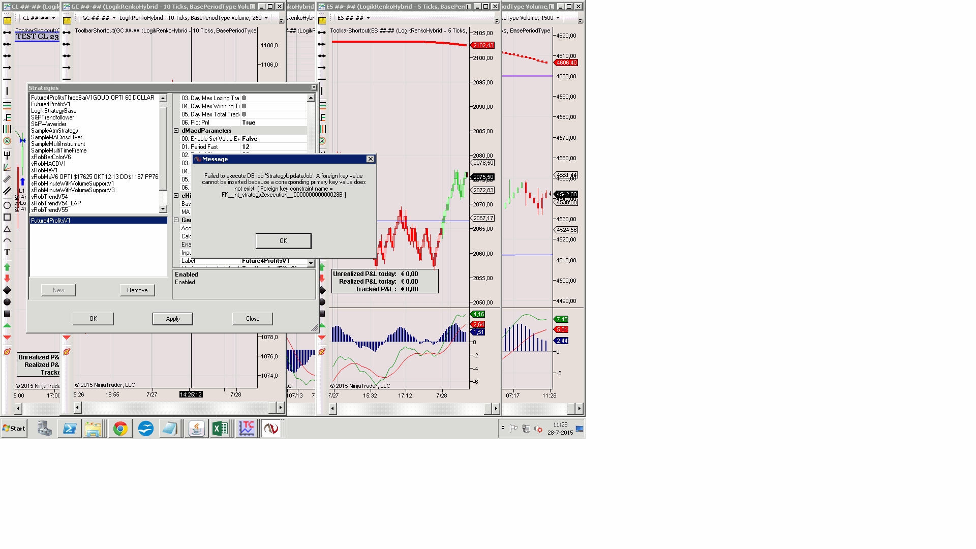Click the Remove strategy button
Viewport: 976px width, 549px height.
point(137,290)
